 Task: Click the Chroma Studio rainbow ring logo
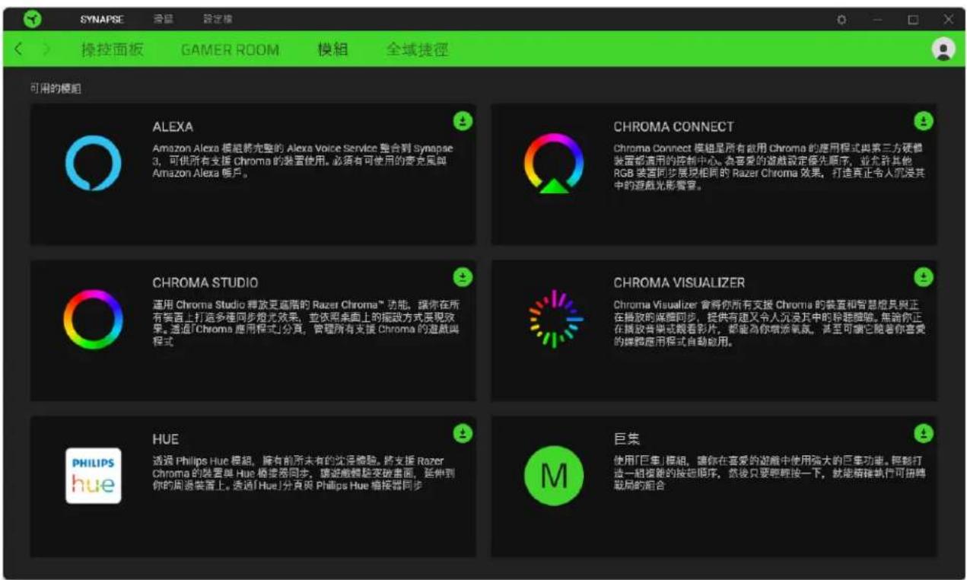point(93,318)
